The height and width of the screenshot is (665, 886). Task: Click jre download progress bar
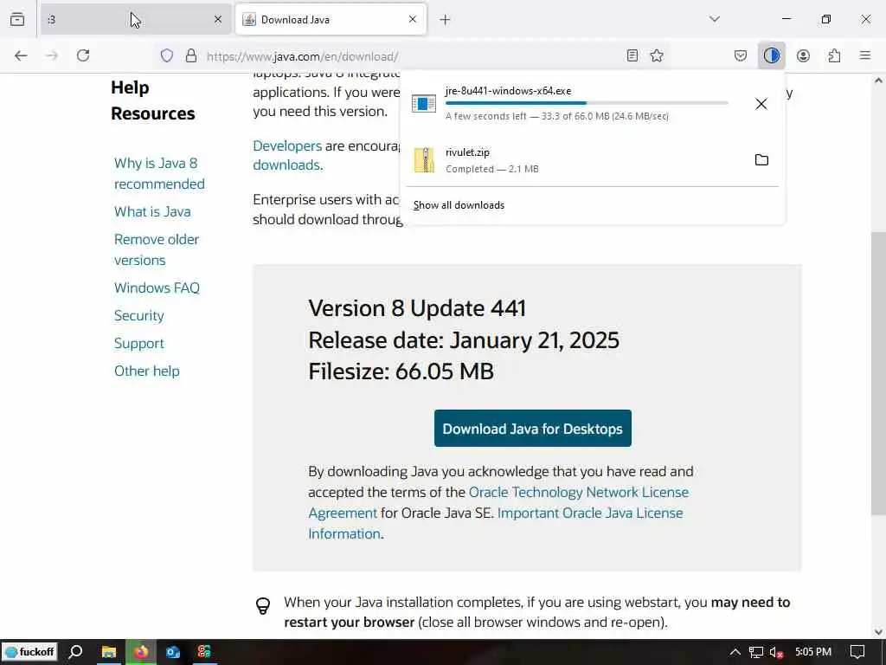587,103
